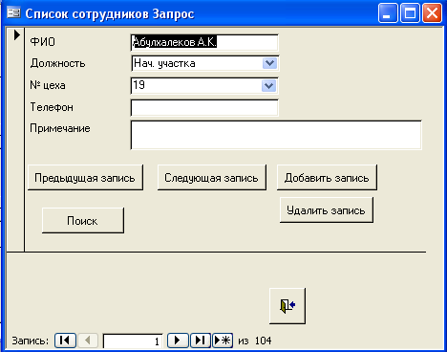
Task: Select the record selector arrow strip
Action: (x=15, y=140)
